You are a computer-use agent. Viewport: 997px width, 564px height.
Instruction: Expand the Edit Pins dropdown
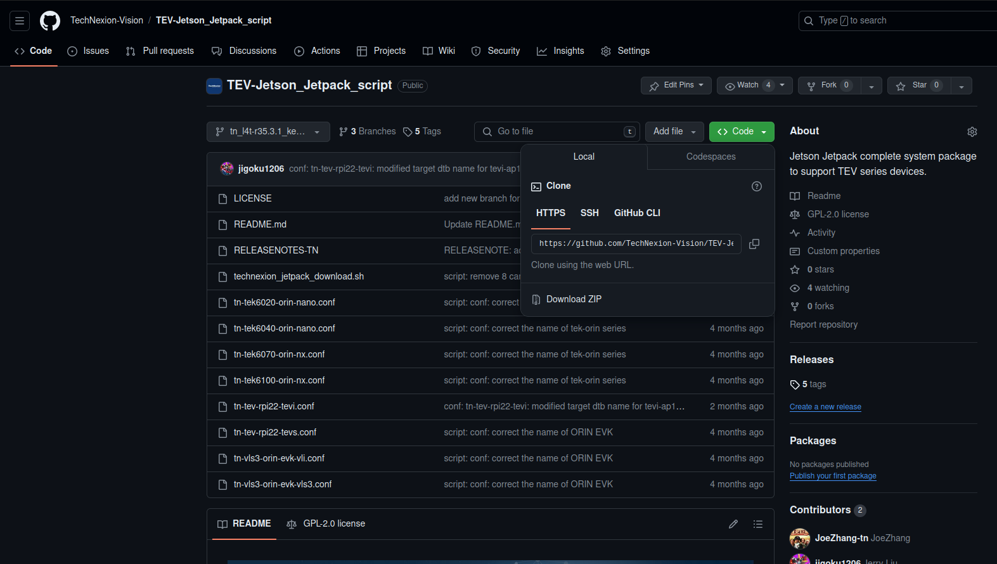point(676,86)
